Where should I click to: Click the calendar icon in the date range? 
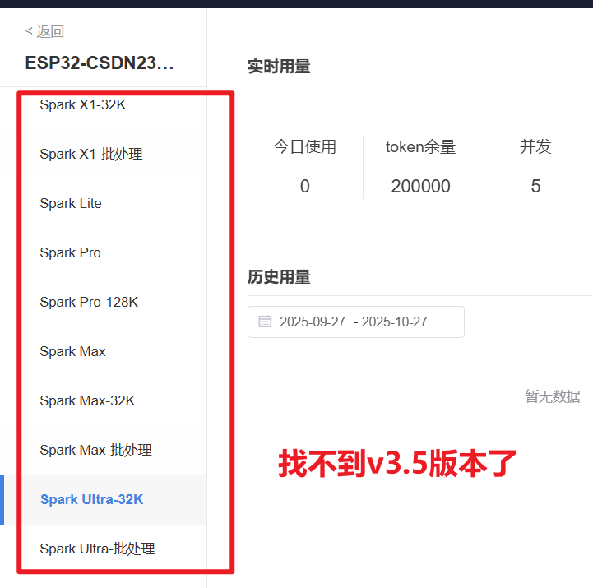point(265,322)
